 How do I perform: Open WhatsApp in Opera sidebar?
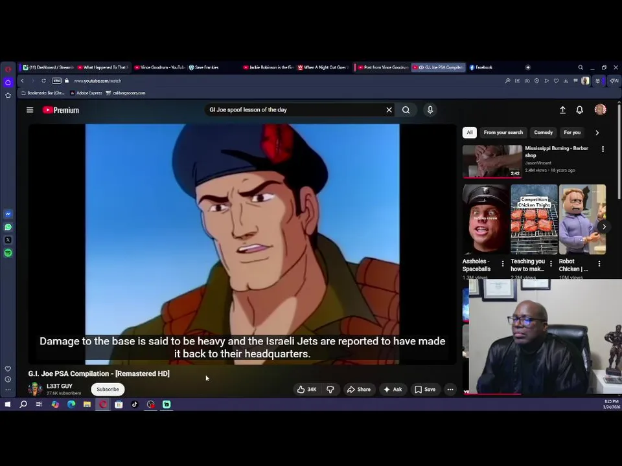8,227
